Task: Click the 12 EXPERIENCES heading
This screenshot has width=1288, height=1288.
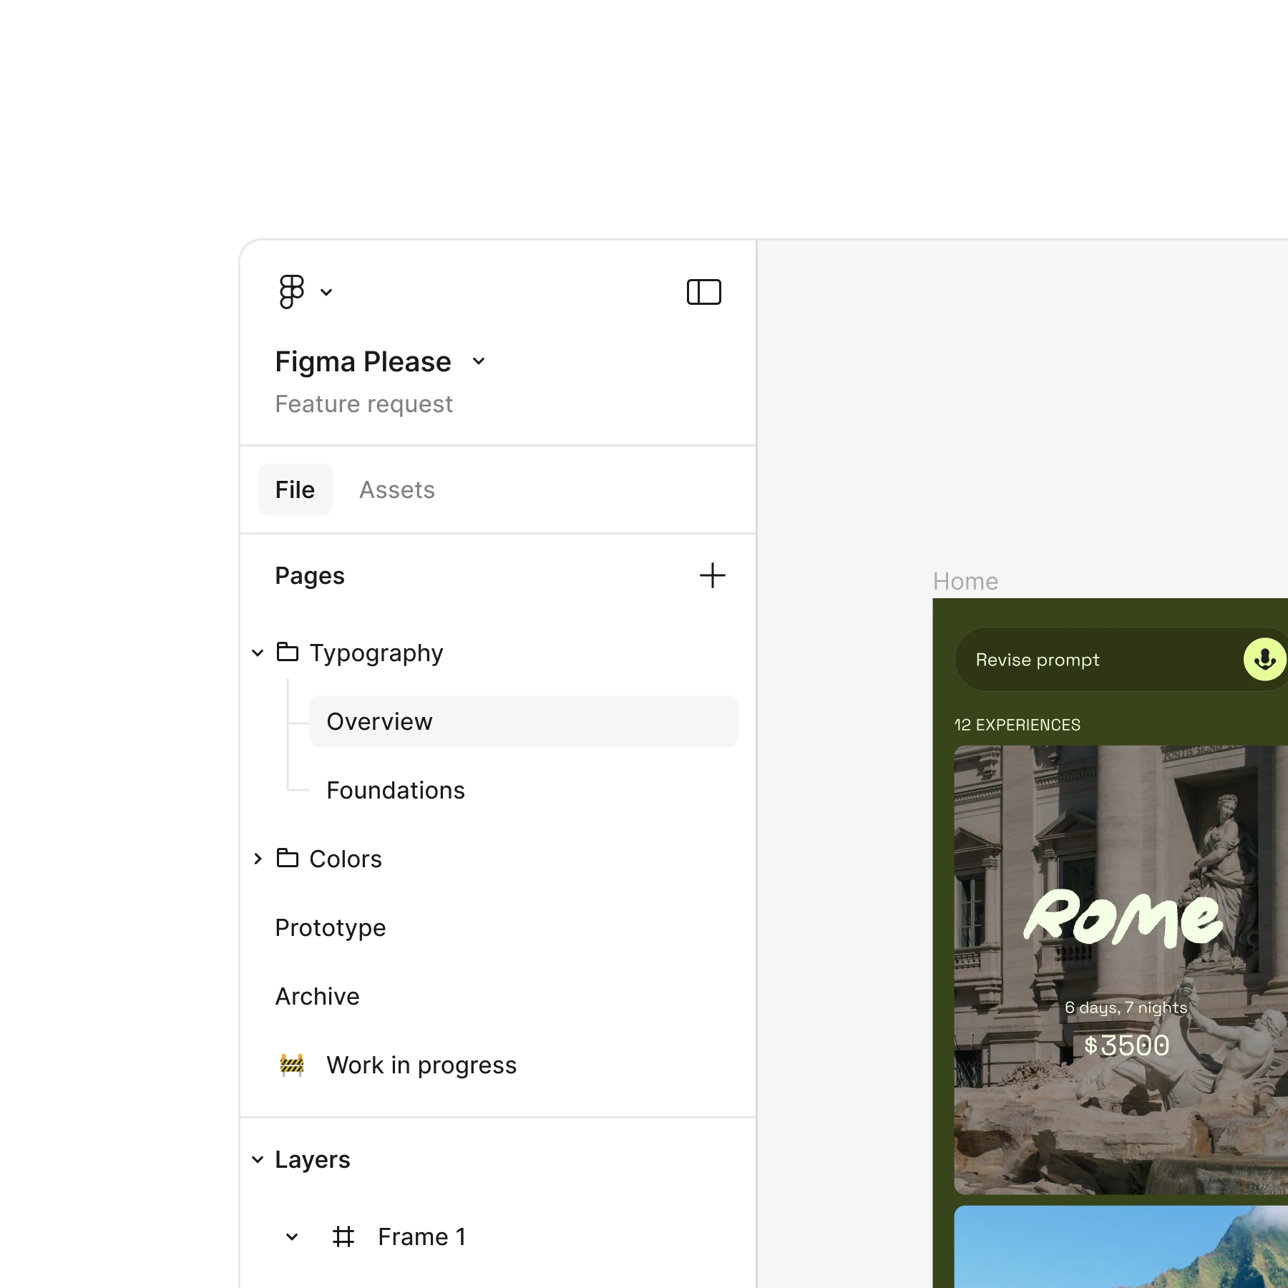Action: point(1017,725)
